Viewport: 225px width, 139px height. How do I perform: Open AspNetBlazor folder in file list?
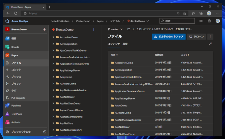click(x=122, y=127)
